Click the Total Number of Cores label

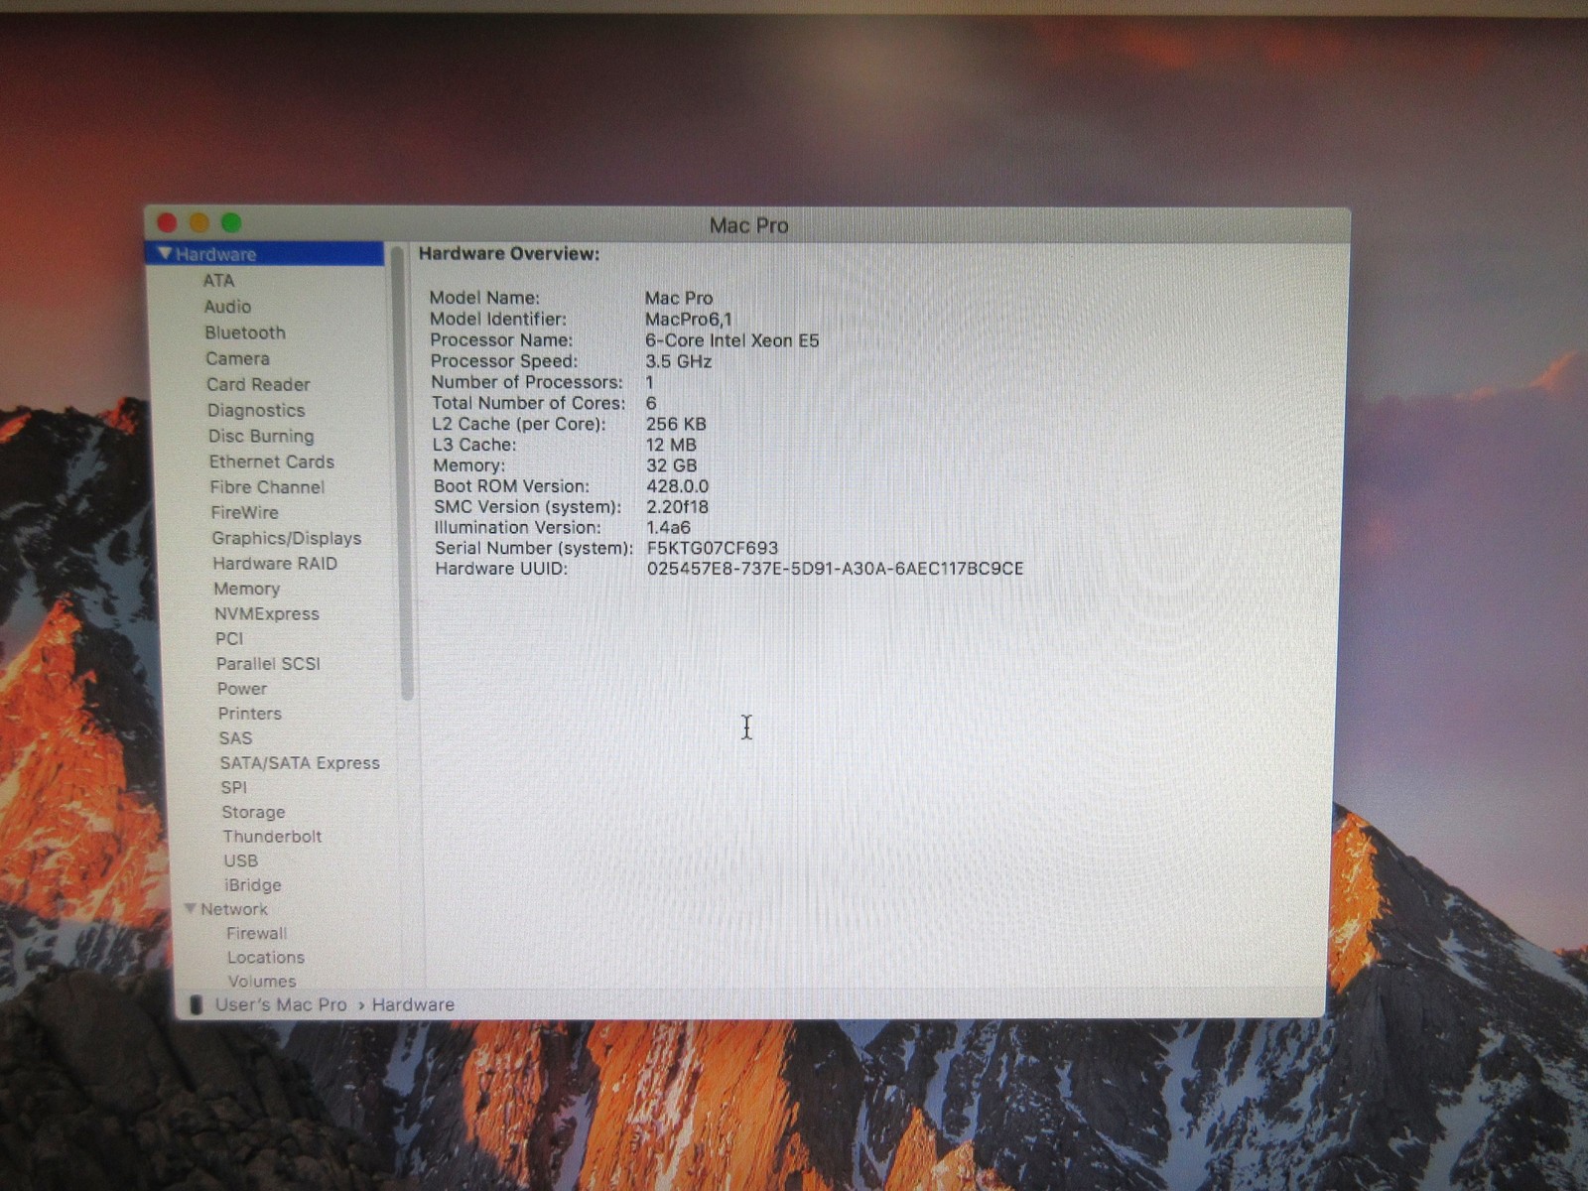tap(529, 403)
